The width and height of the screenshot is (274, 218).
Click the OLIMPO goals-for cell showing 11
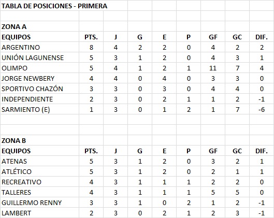tap(213, 68)
